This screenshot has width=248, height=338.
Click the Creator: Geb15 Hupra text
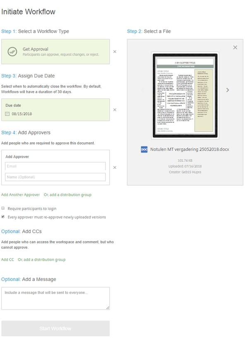pos(185,172)
